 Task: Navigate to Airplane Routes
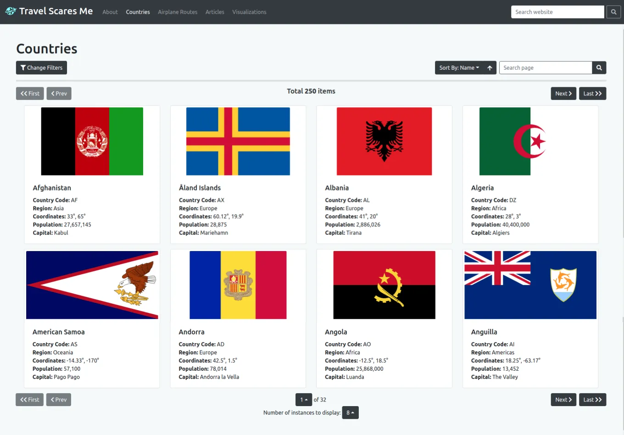(178, 12)
